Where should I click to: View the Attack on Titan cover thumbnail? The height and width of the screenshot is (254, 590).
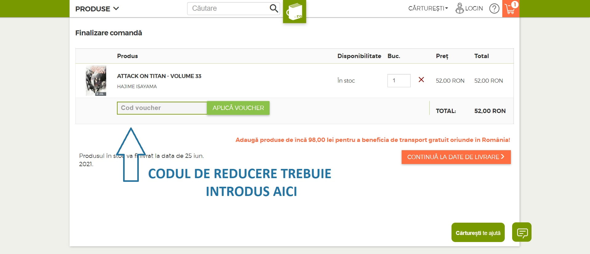pyautogui.click(x=96, y=80)
